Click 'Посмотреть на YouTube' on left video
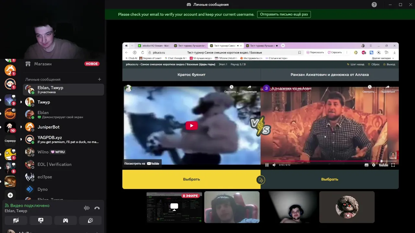Screen dimensions: 415x233 tap(142, 163)
